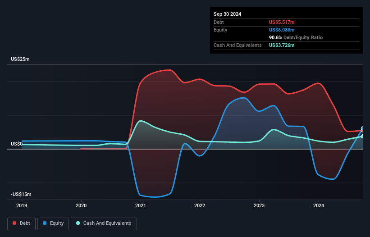Click the teal Cash And Equivalents legend dot
Image resolution: width=370 pixels, height=237 pixels.
[x=78, y=223]
